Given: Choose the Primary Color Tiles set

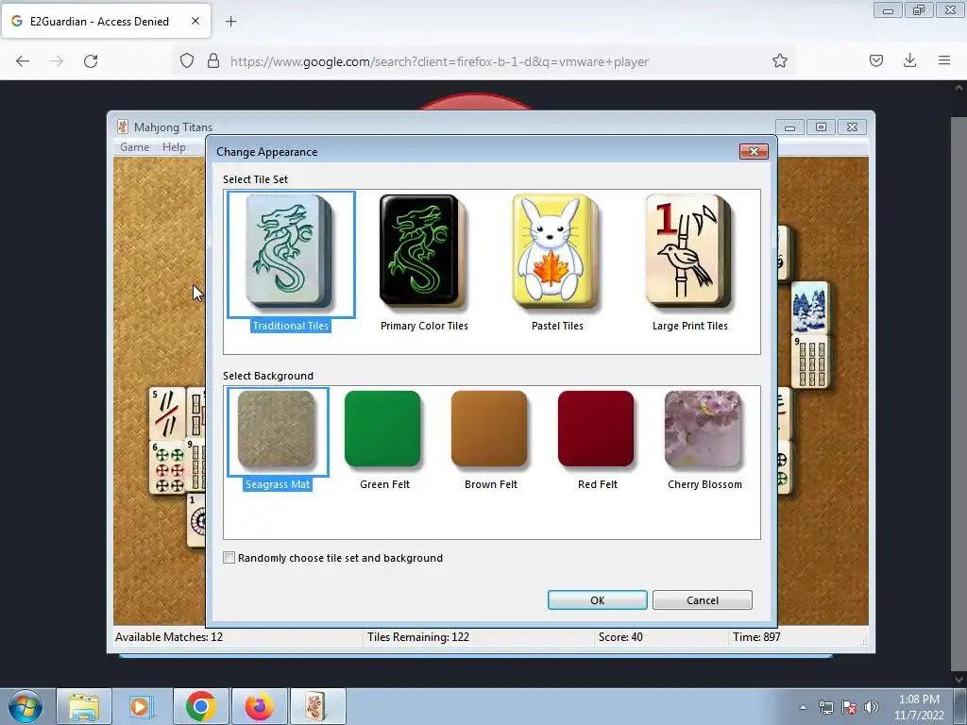Looking at the screenshot, I should 423,251.
